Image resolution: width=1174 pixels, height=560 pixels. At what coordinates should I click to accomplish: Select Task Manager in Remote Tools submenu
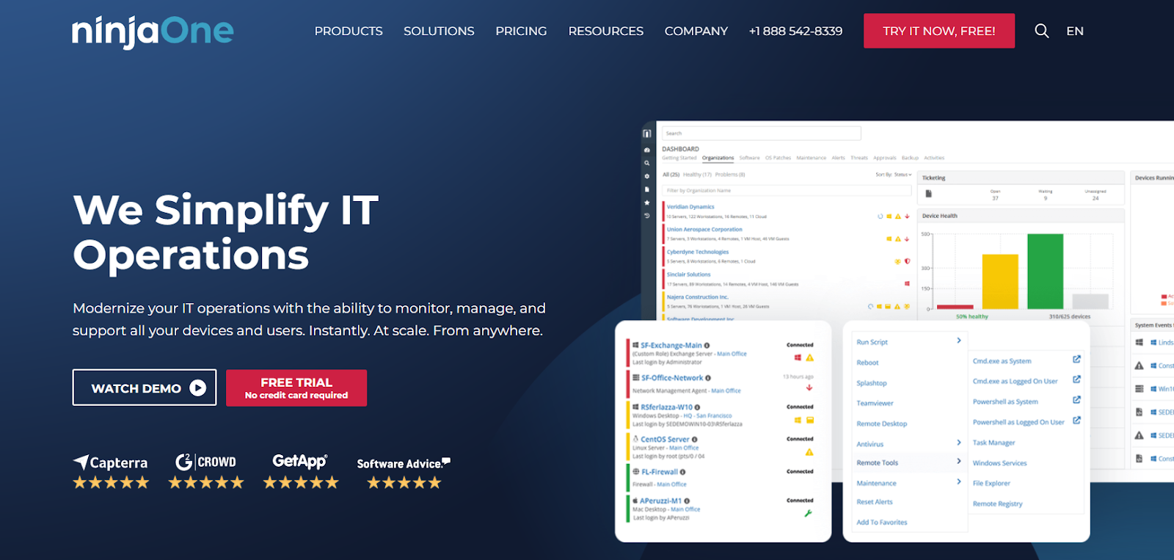(x=993, y=443)
